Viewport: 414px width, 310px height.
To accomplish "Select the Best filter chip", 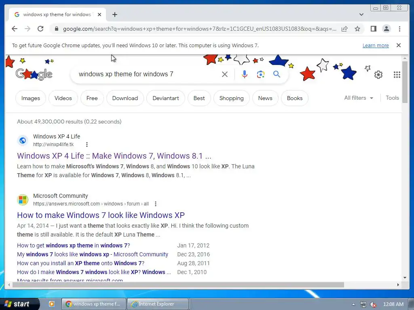I will click(x=199, y=98).
